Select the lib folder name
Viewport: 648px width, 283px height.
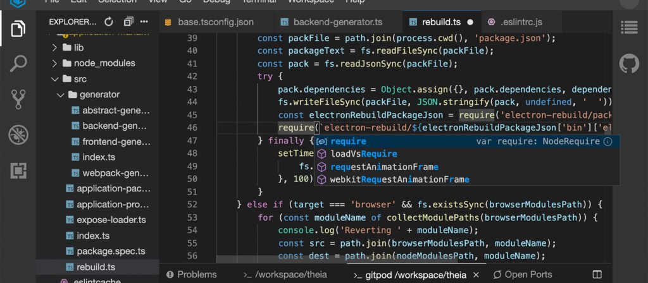tap(78, 47)
